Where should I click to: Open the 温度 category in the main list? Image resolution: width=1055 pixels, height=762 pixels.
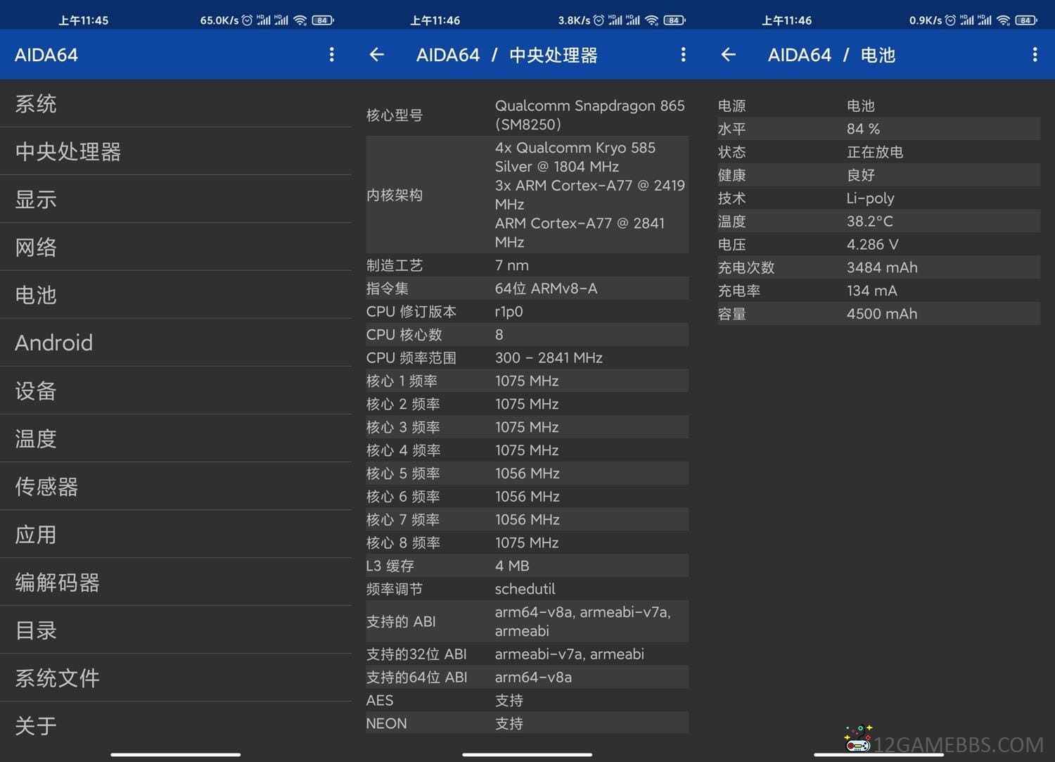176,439
